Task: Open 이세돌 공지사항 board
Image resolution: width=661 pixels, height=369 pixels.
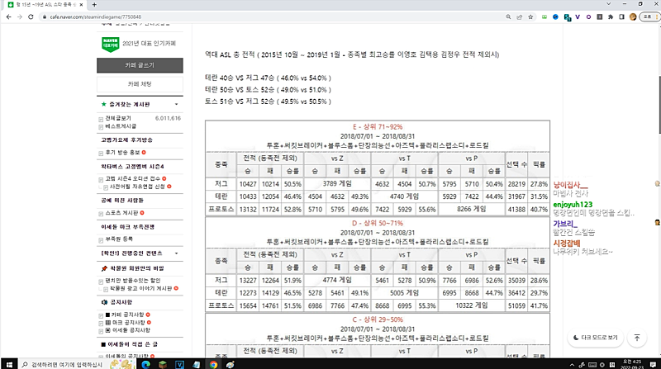Action: point(127,330)
